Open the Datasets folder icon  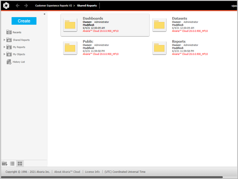coord(159,25)
